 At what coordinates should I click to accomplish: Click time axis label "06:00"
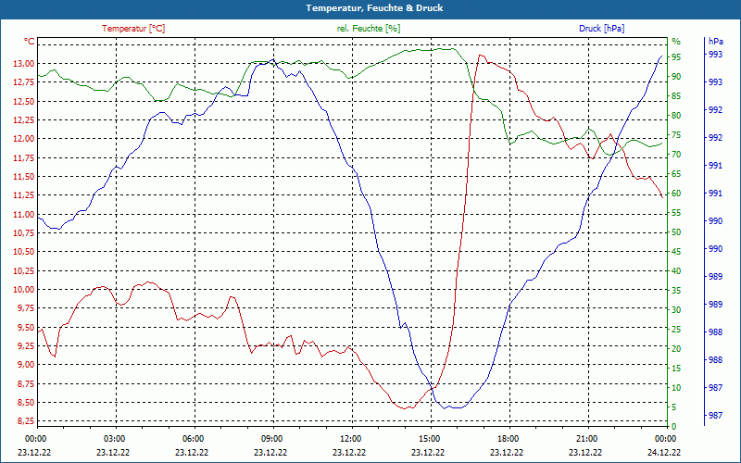pos(193,438)
